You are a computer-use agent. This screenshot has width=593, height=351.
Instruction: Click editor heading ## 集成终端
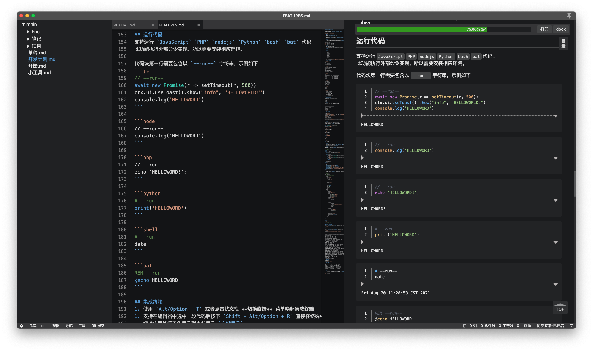click(148, 302)
